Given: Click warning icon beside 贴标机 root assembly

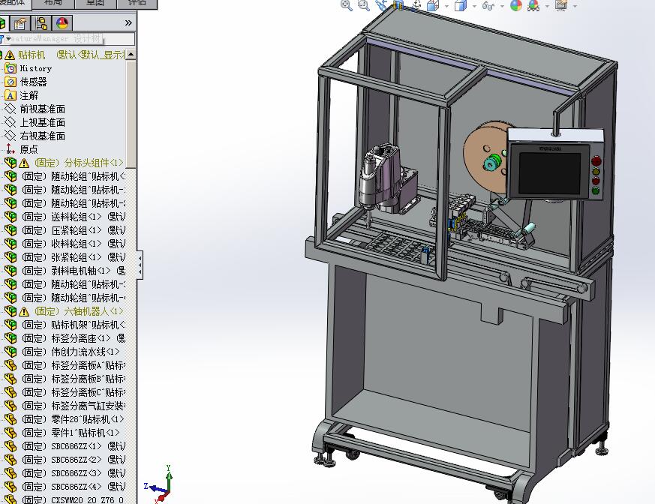Looking at the screenshot, I should pyautogui.click(x=10, y=55).
